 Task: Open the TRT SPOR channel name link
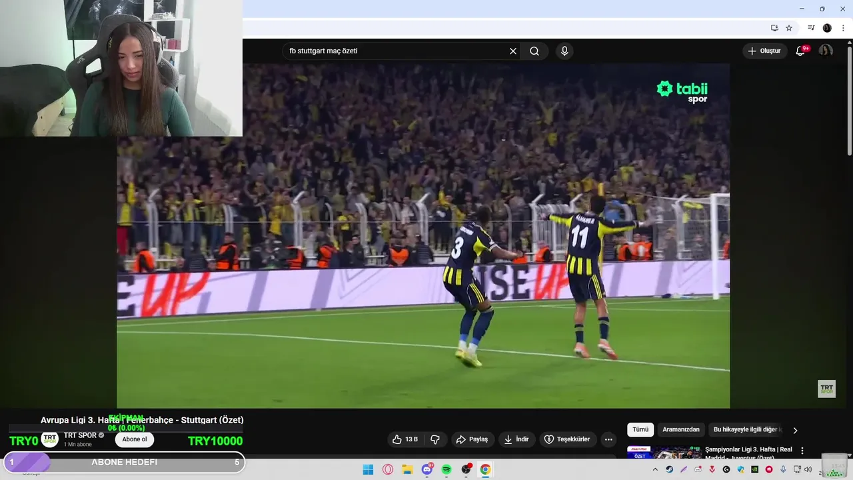pyautogui.click(x=80, y=435)
